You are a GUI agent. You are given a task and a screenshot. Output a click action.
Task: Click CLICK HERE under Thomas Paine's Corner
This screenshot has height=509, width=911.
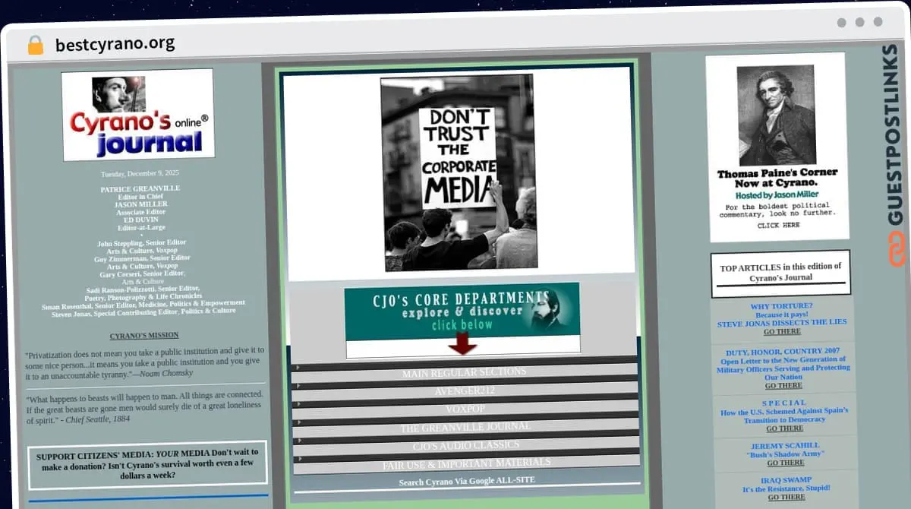pos(778,225)
